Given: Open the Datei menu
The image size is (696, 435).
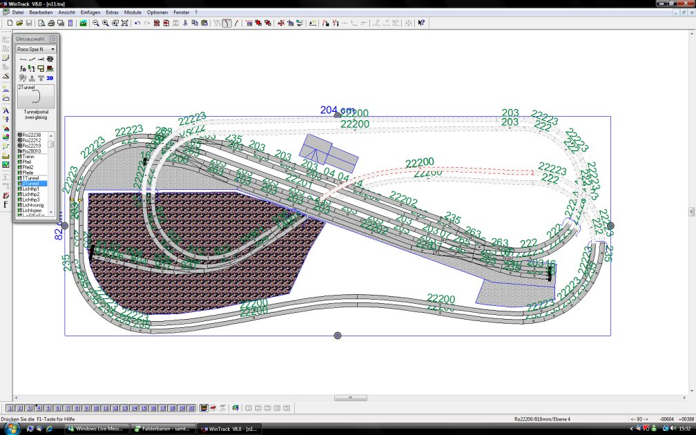Looking at the screenshot, I should point(18,12).
